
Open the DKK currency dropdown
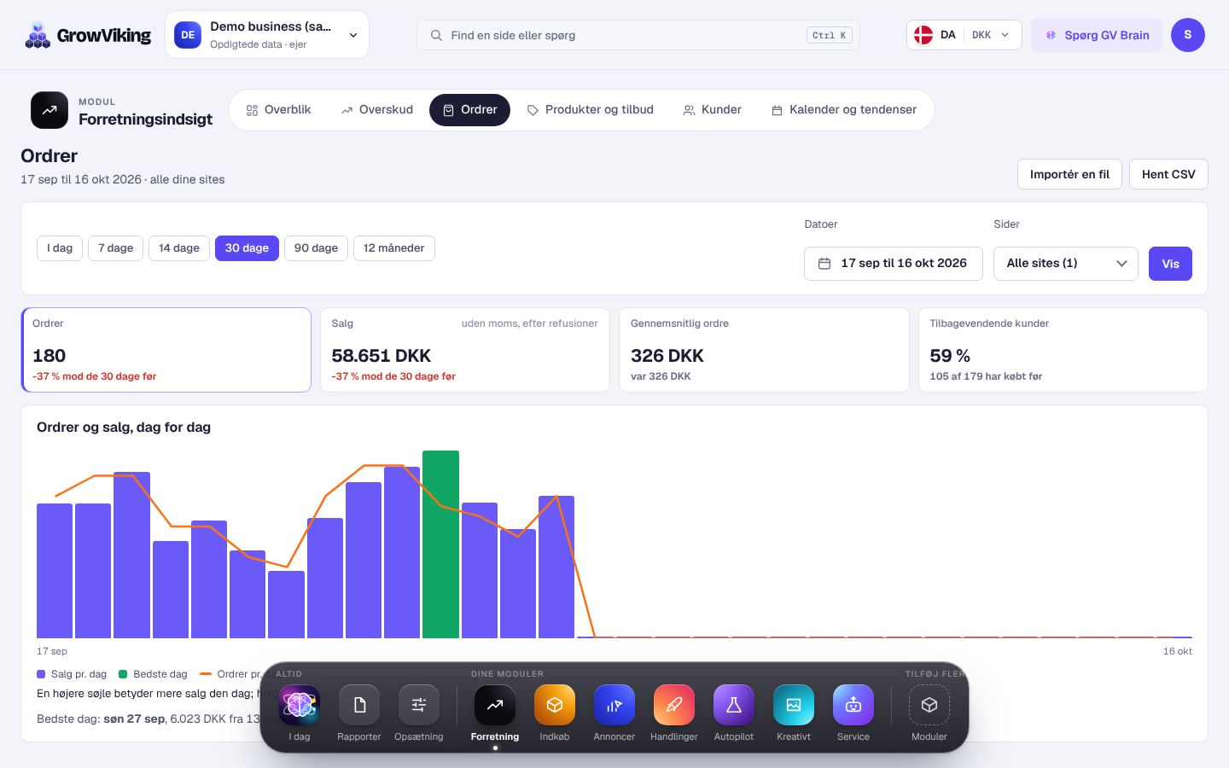coord(990,35)
